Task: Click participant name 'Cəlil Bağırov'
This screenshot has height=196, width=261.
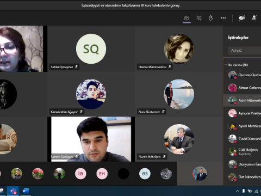Action: click(x=248, y=150)
